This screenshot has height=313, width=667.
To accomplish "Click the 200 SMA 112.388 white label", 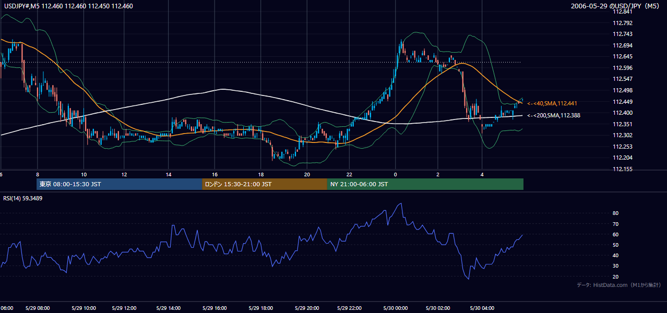I will click(554, 115).
